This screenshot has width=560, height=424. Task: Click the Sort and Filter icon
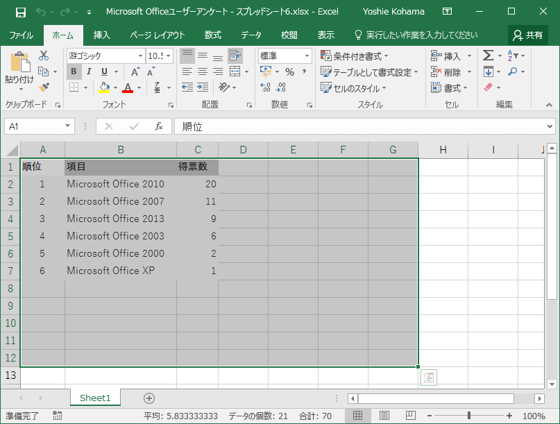tap(513, 56)
